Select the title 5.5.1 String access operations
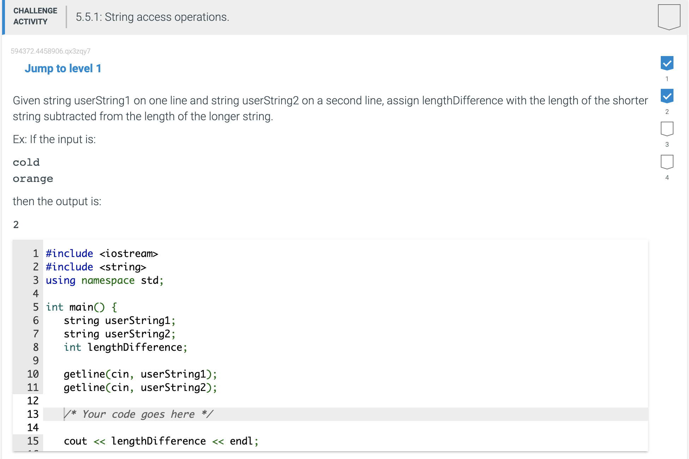Image resolution: width=689 pixels, height=459 pixels. (152, 17)
